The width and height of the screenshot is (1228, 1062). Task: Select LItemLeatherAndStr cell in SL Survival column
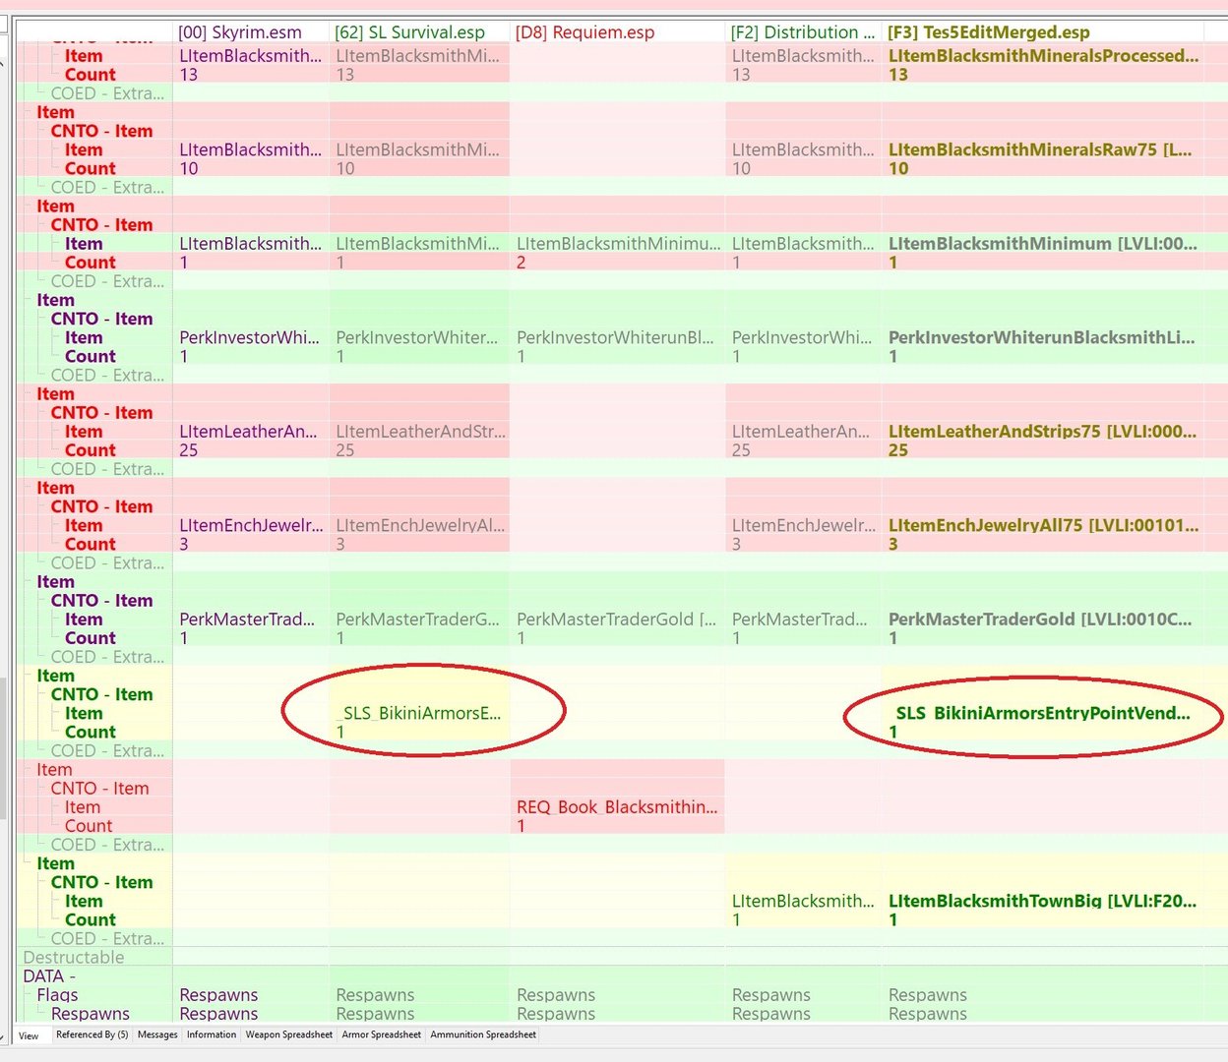click(419, 432)
